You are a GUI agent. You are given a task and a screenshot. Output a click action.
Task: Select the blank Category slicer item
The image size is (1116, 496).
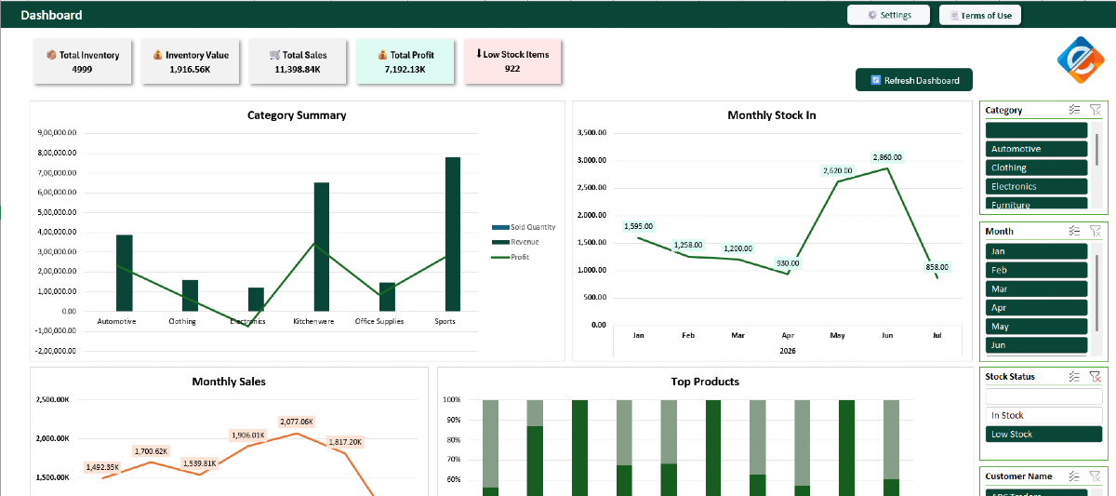tap(1036, 130)
